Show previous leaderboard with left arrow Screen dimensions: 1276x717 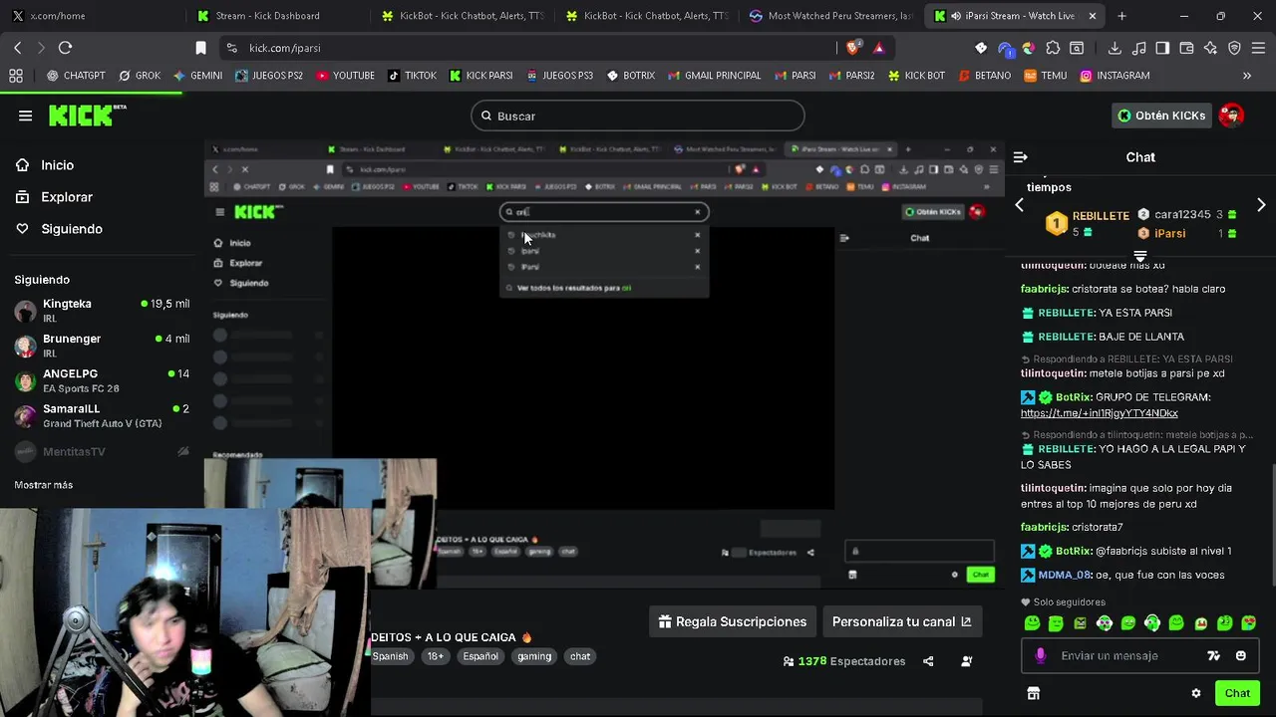tap(1019, 205)
